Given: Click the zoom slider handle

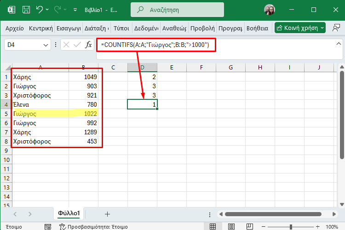Looking at the screenshot, I should click(x=291, y=226).
